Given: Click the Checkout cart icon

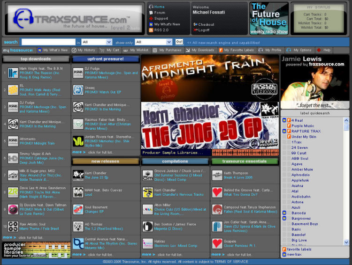Looking at the screenshot, I should click(x=195, y=24).
